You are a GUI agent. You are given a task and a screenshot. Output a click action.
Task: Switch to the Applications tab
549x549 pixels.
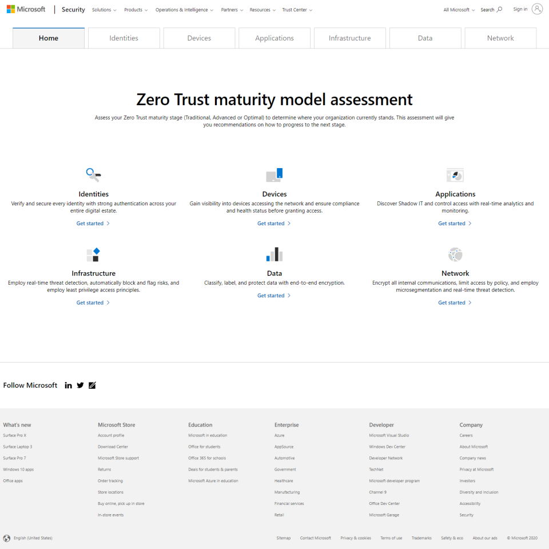(274, 38)
